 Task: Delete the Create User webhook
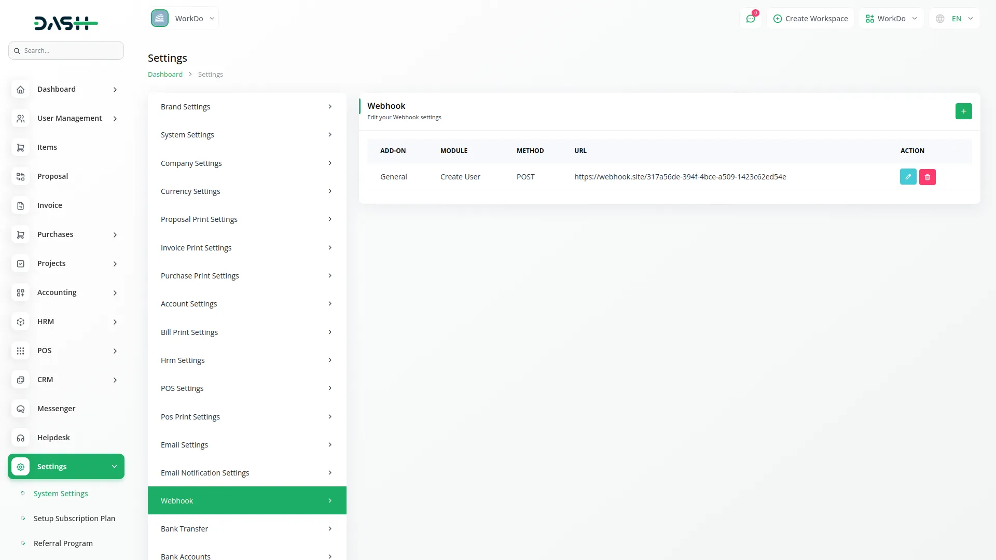[x=928, y=176]
